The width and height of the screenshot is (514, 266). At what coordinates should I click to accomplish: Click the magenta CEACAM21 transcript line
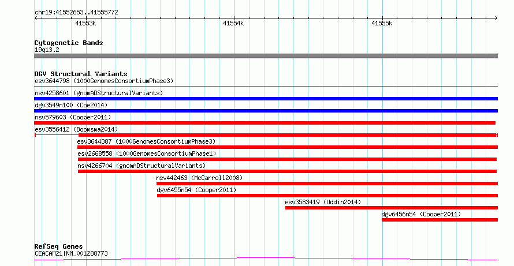(266, 259)
